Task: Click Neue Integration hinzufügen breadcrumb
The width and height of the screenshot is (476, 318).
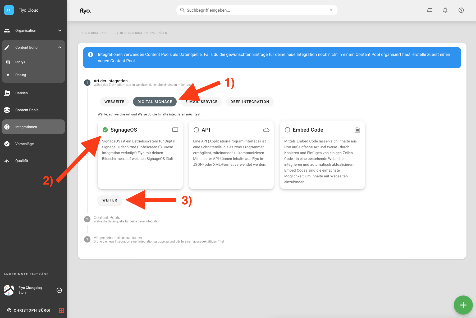Action: point(143,33)
